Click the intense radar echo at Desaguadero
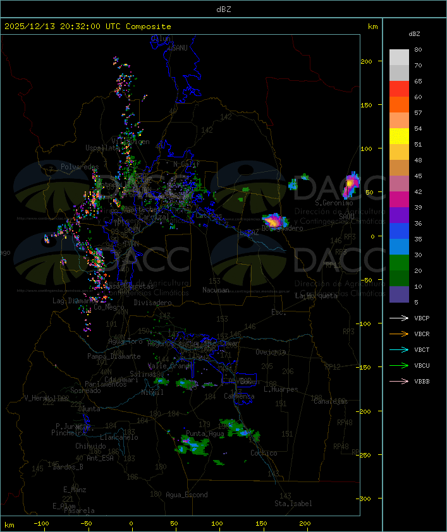The height and width of the screenshot is (532, 447). pyautogui.click(x=274, y=221)
